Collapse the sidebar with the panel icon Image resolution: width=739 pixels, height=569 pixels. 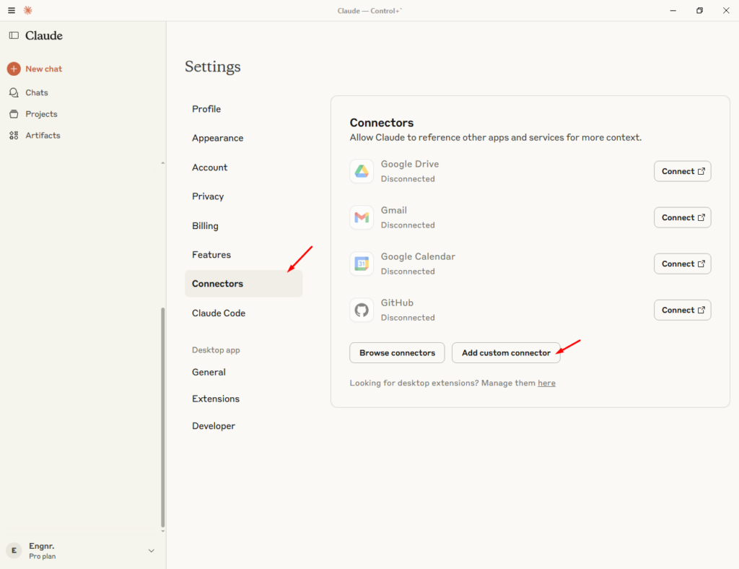pos(14,35)
